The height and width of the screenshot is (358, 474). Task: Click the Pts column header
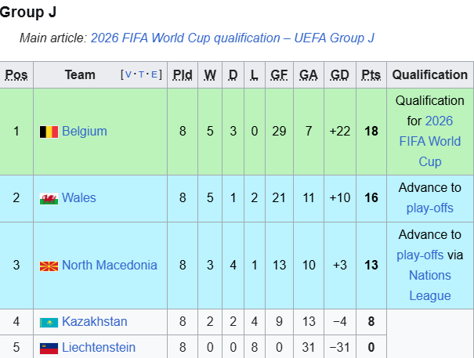(371, 75)
